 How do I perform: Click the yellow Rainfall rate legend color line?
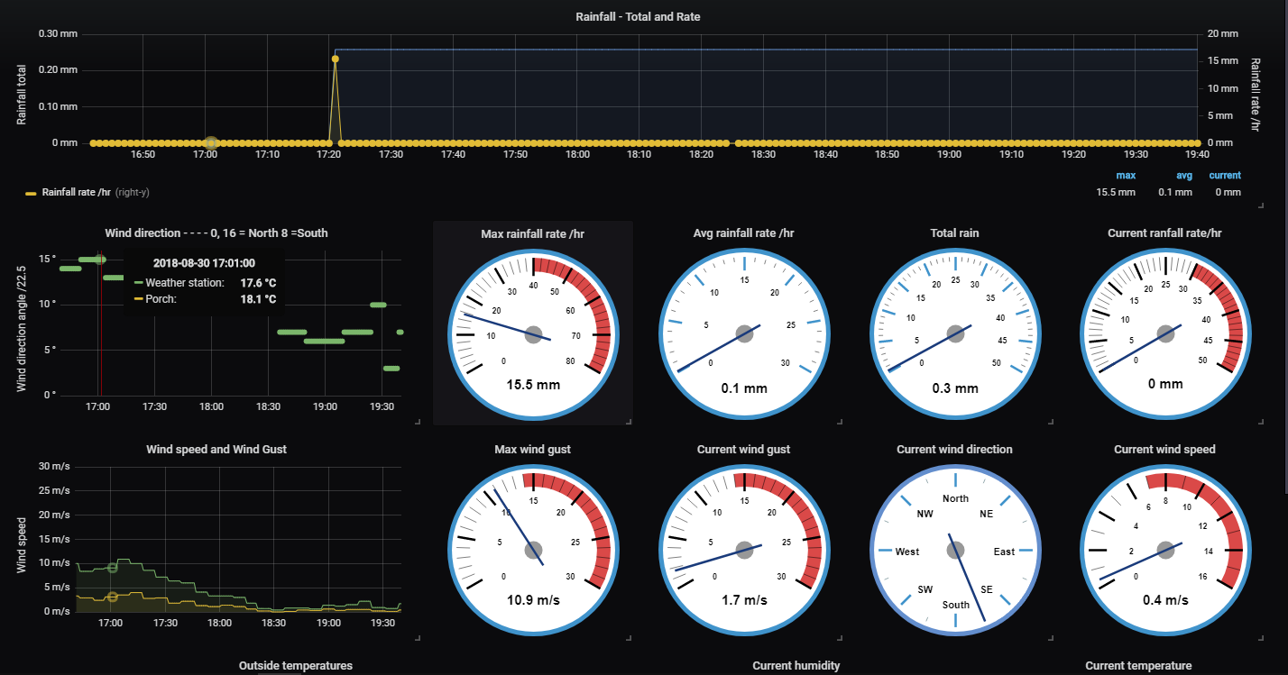click(x=32, y=193)
